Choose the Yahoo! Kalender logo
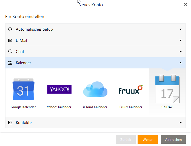This screenshot has height=146, width=191. coord(59,89)
